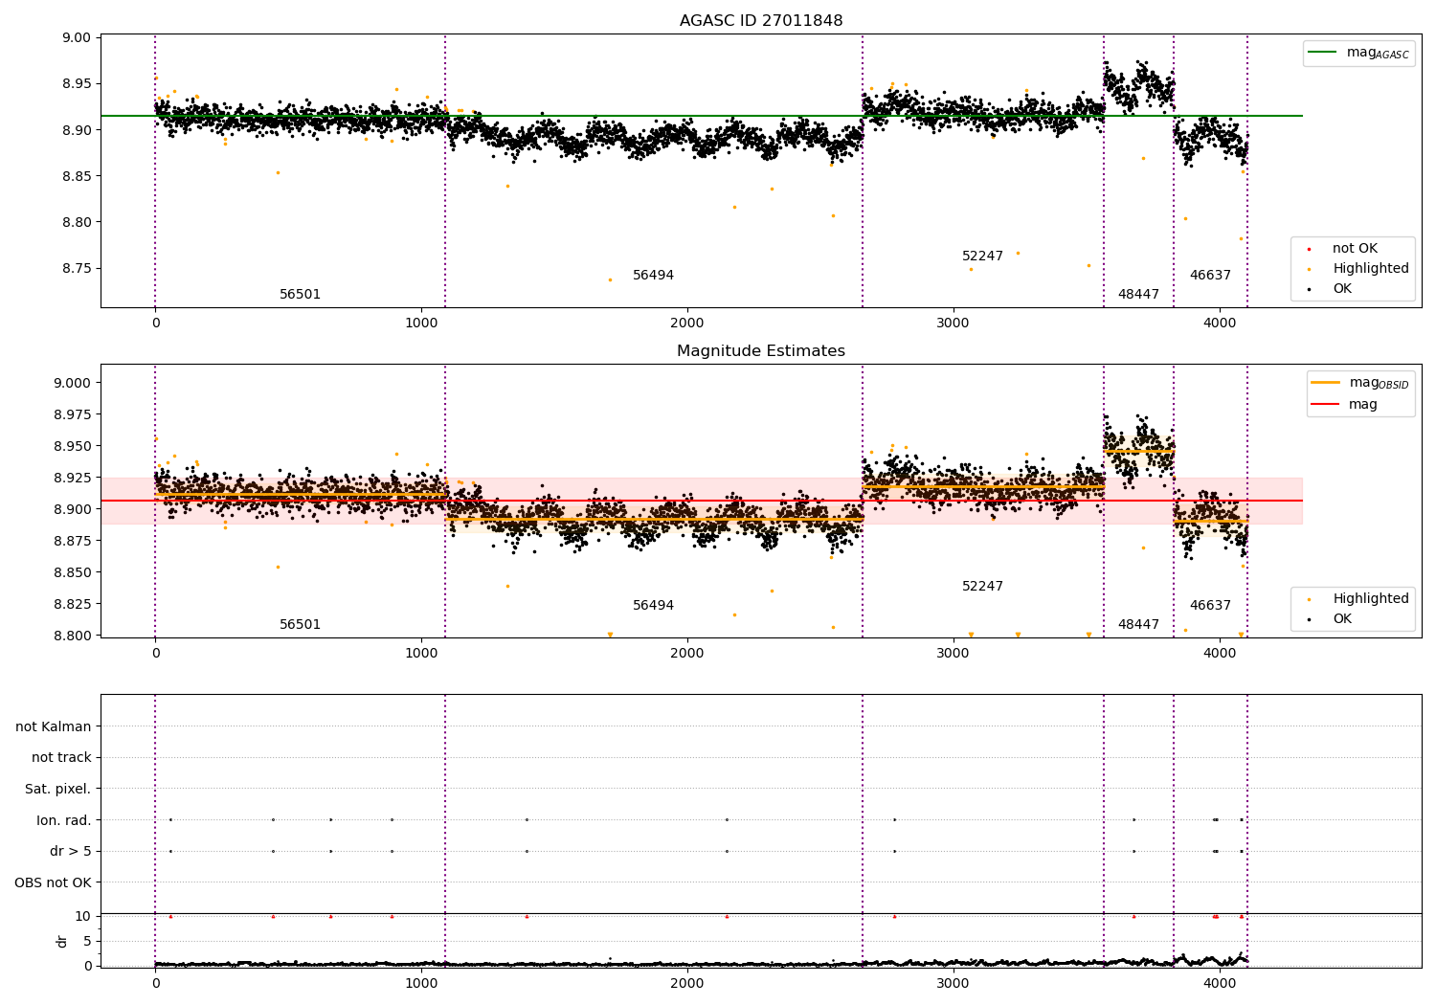Click the 8.875 y-axis tick label

pos(73,541)
